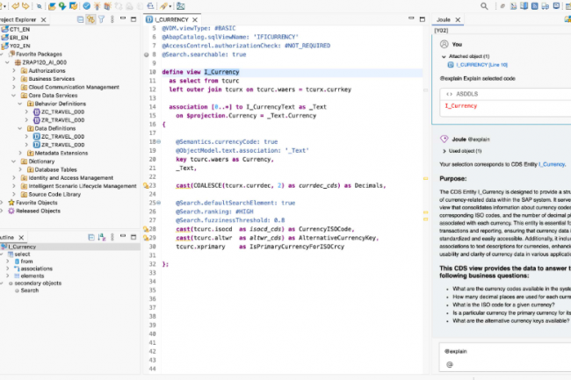Image resolution: width=571 pixels, height=380 pixels.
Task: Expand the associations node in Outline
Action: pyautogui.click(x=8, y=269)
